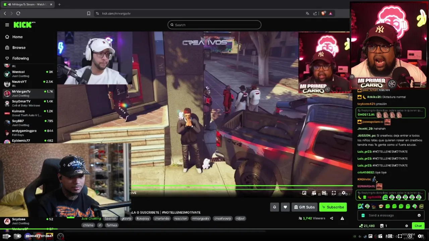Image resolution: width=429 pixels, height=241 pixels.
Task: Click the farmeo tag
Action: coord(112,225)
